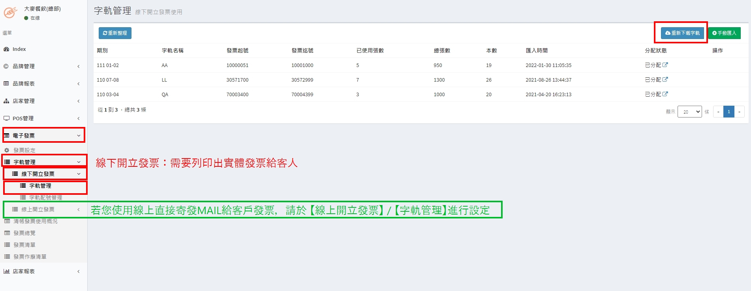
Task: Go to 發票作廢清單 page
Action: (x=30, y=257)
